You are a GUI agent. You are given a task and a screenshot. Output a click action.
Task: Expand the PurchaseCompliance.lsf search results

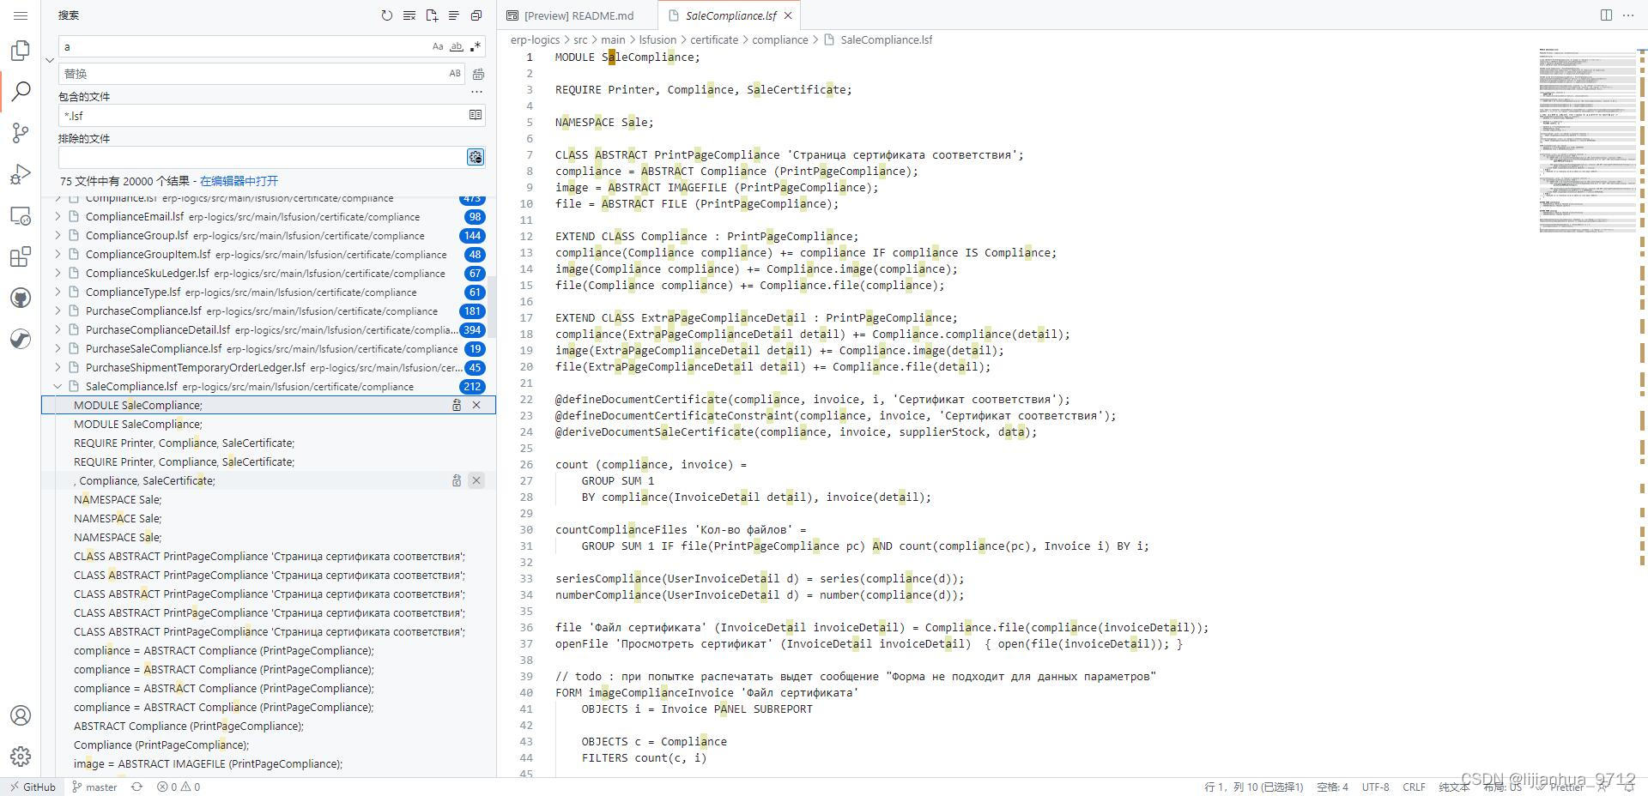(58, 311)
